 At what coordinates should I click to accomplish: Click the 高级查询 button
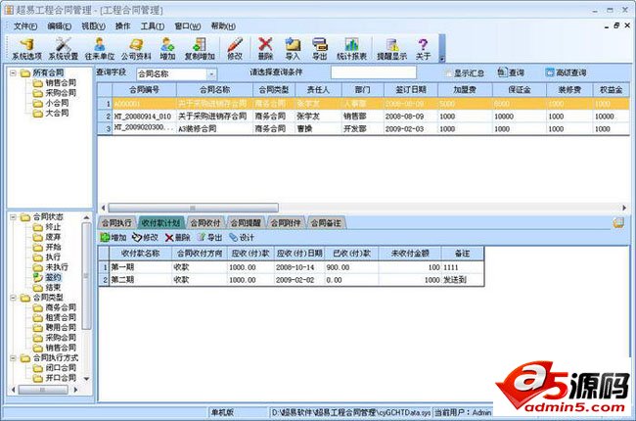566,72
